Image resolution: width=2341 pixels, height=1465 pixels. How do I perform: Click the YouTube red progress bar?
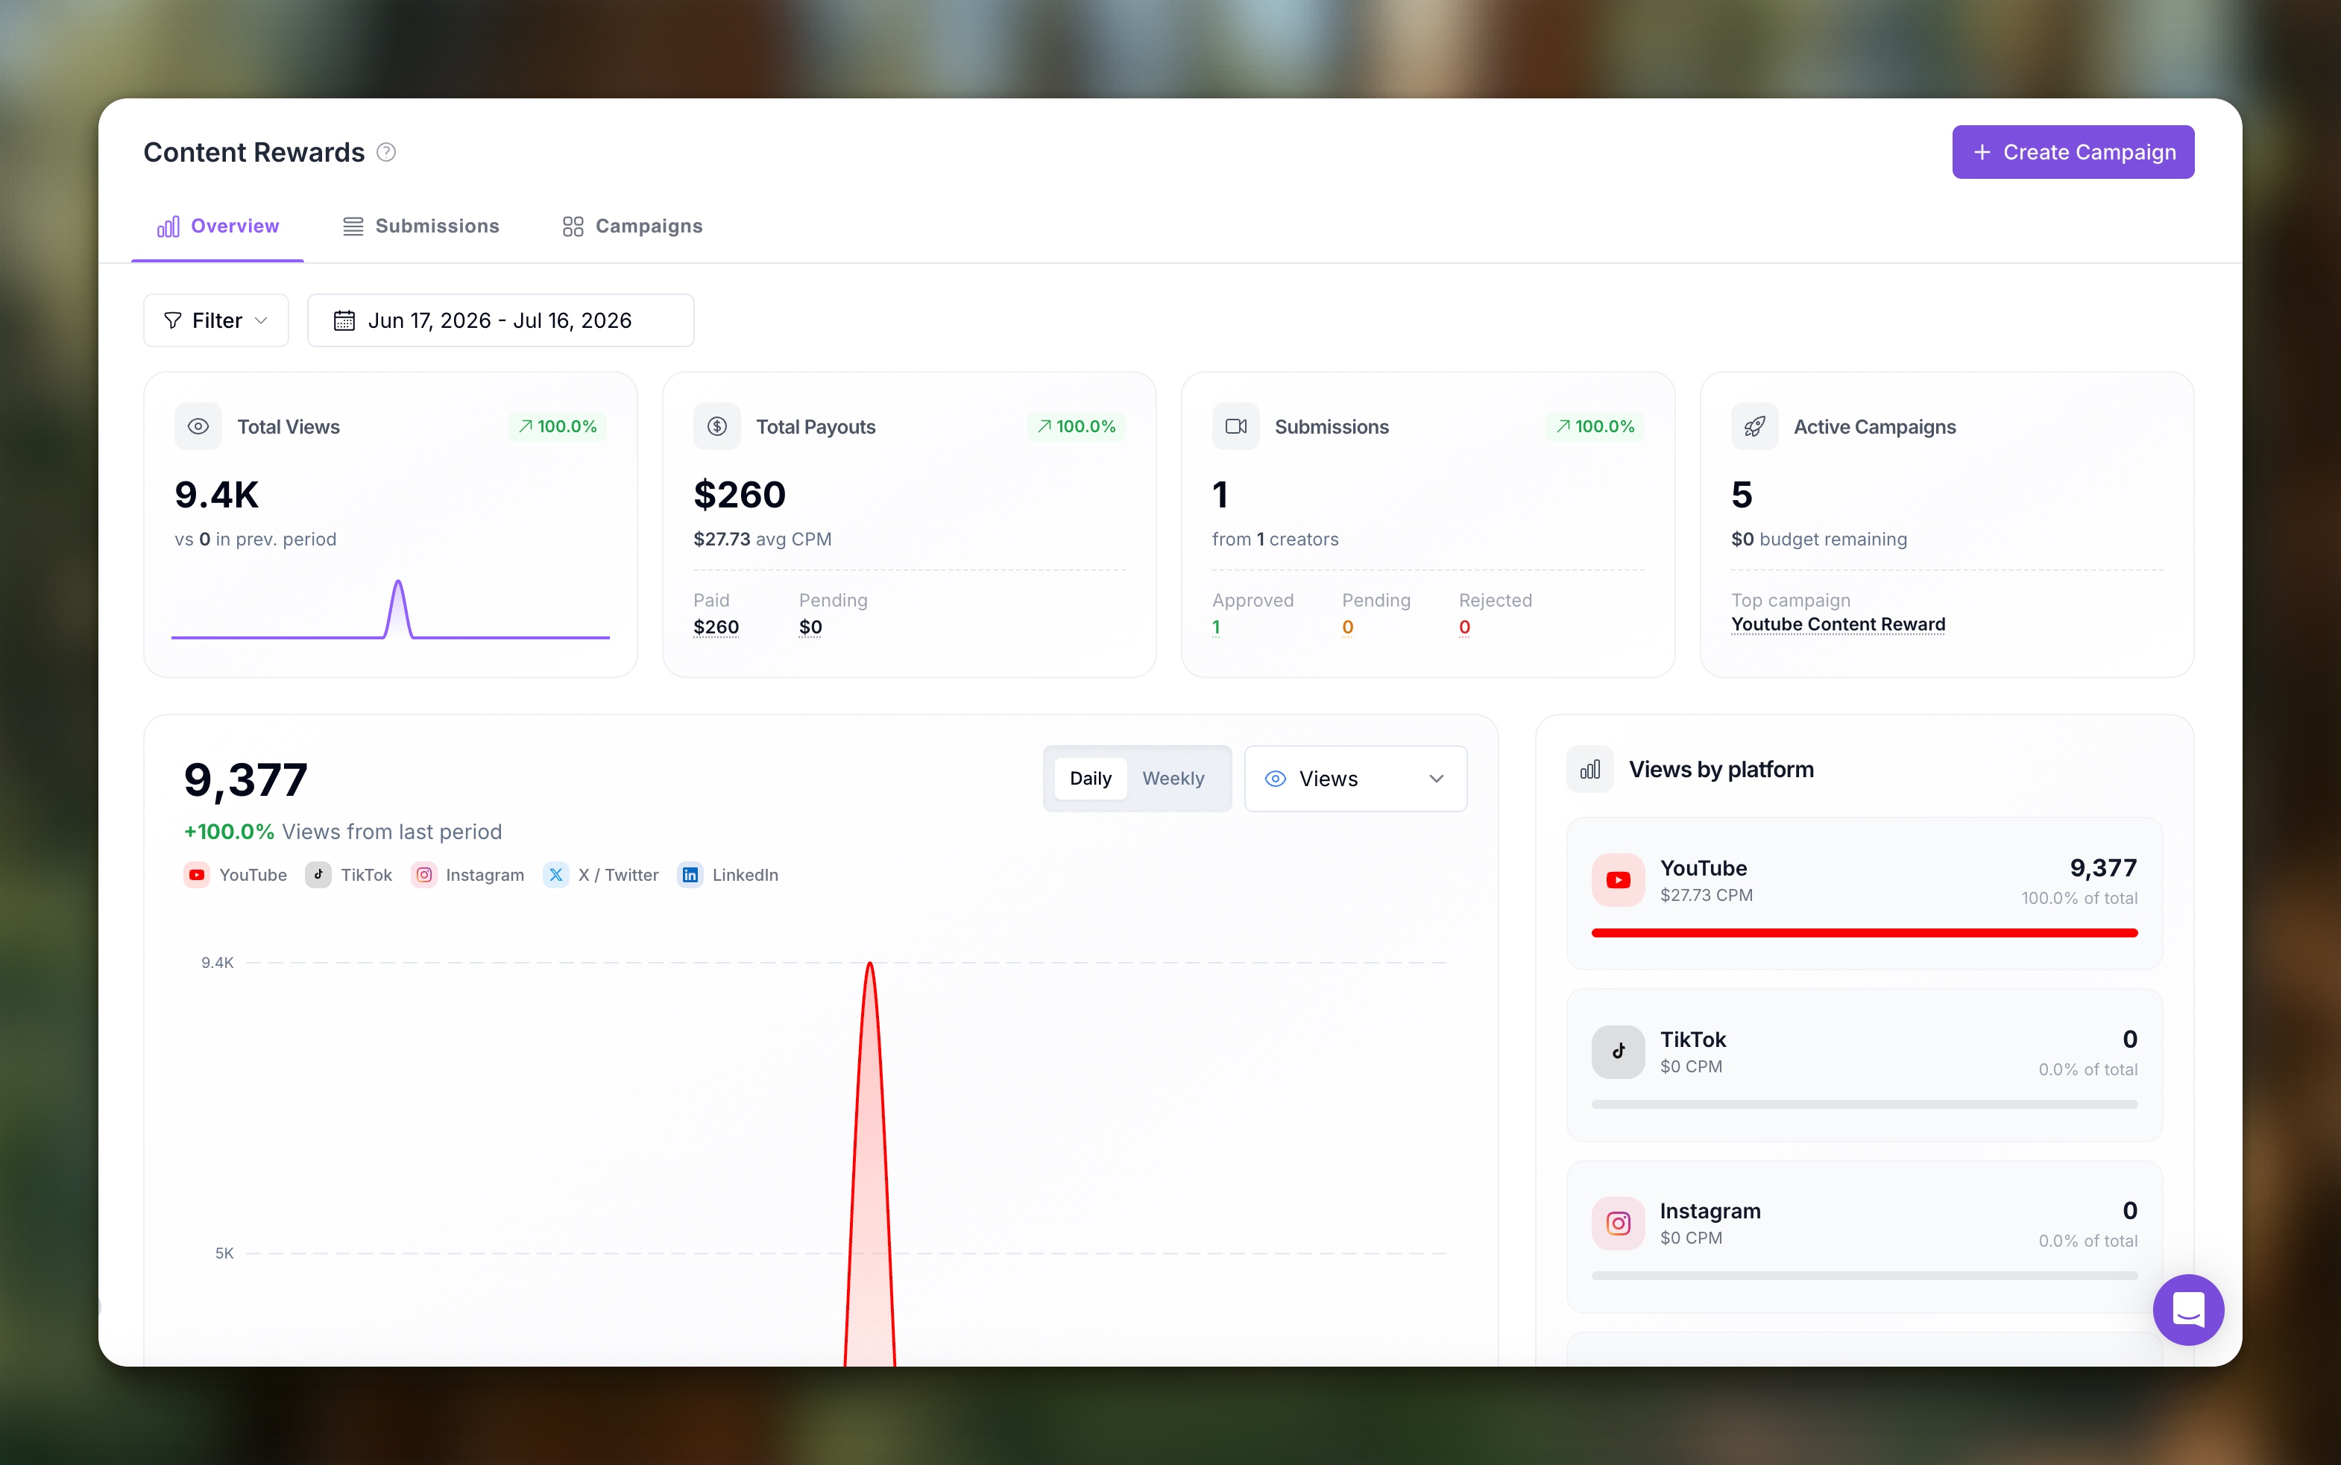click(x=1864, y=932)
